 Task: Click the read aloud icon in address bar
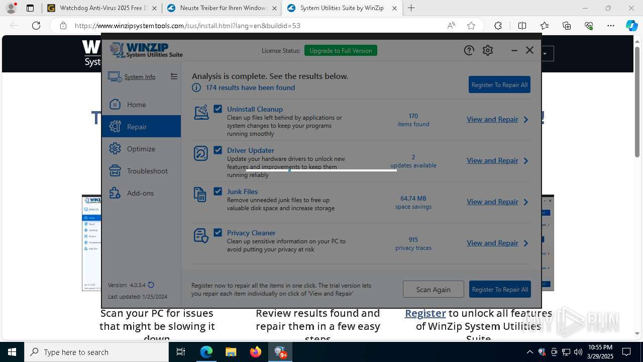point(451,26)
